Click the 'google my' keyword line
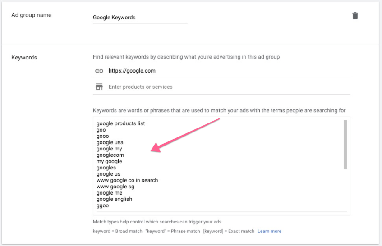Screen dimensions: 382x246 [109, 149]
